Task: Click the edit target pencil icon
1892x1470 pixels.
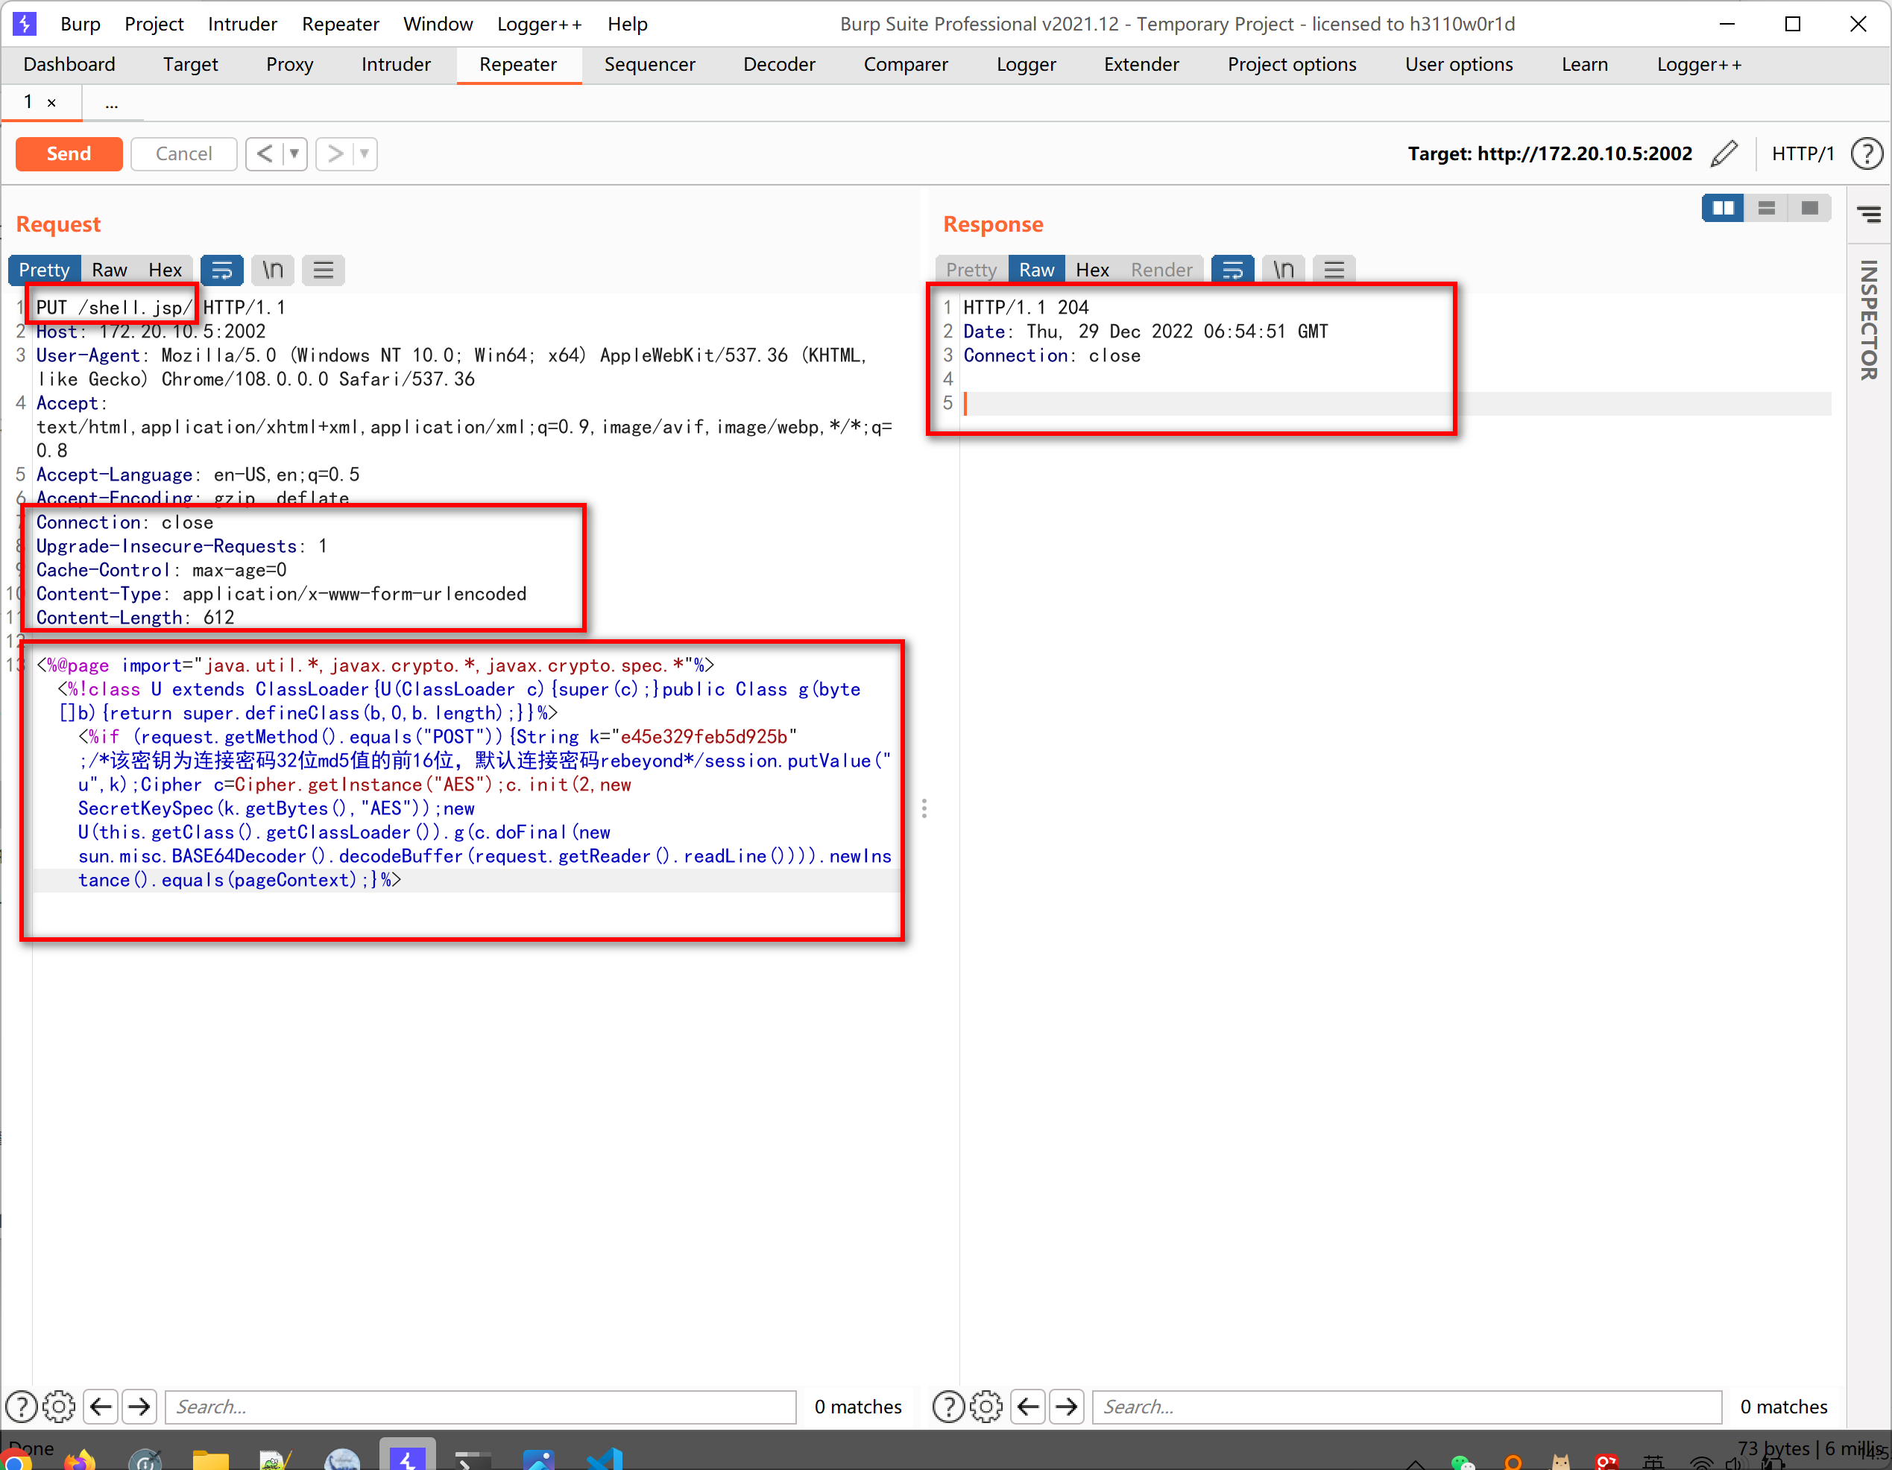Action: 1723,153
